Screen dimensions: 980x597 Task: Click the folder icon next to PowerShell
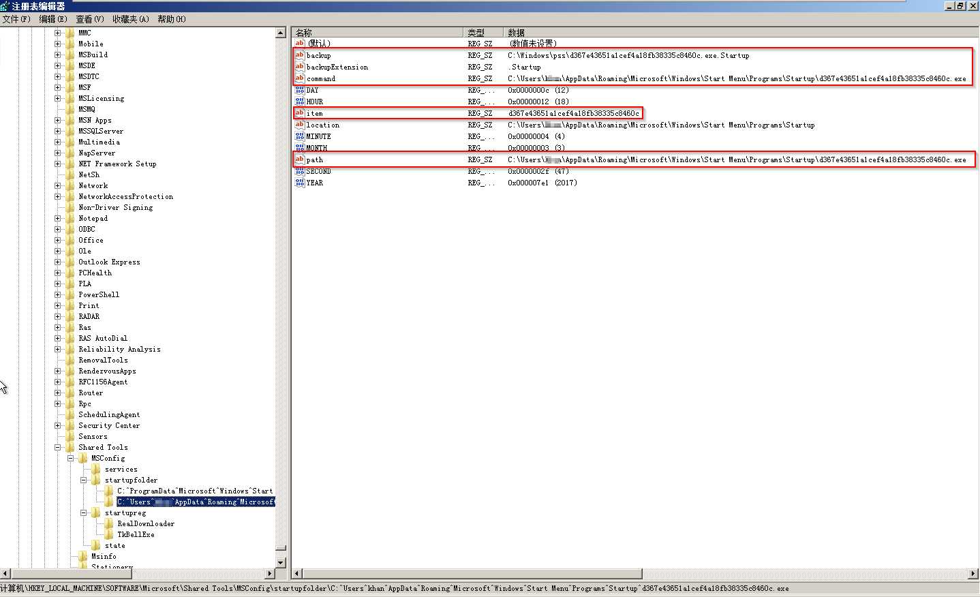pos(70,294)
